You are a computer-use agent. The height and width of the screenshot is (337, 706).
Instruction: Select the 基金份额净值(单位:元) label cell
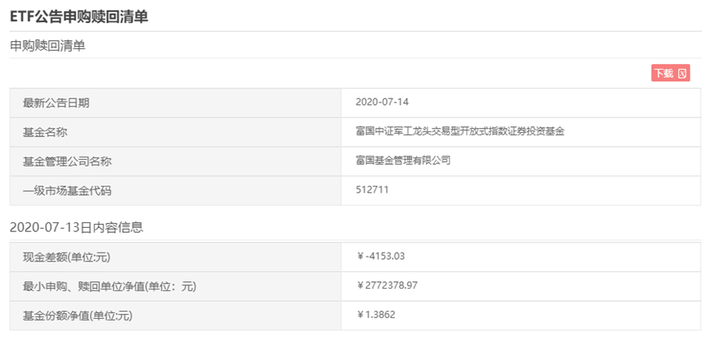click(x=175, y=316)
